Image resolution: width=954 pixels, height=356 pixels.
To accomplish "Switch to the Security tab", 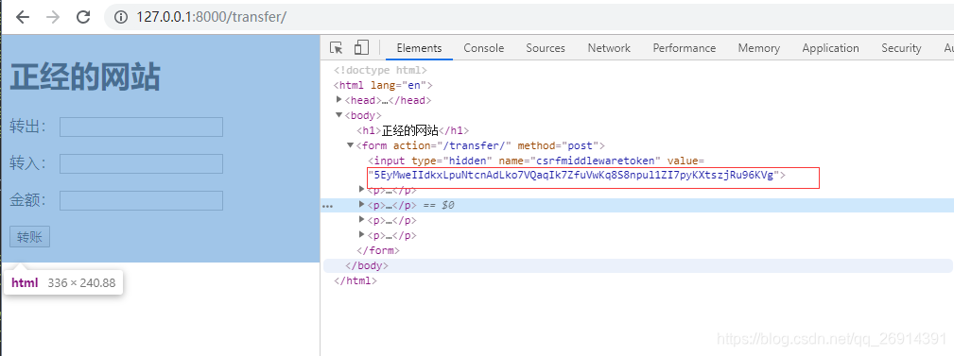I will tap(901, 48).
